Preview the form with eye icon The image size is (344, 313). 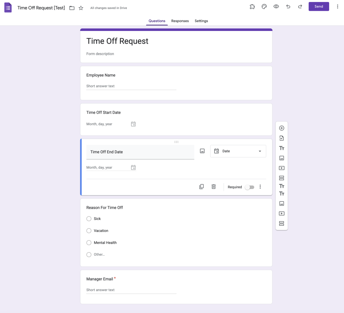[x=276, y=7]
